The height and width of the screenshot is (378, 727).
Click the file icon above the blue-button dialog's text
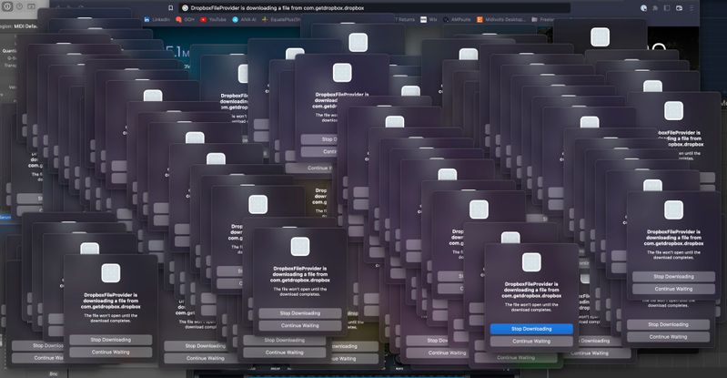click(x=531, y=262)
